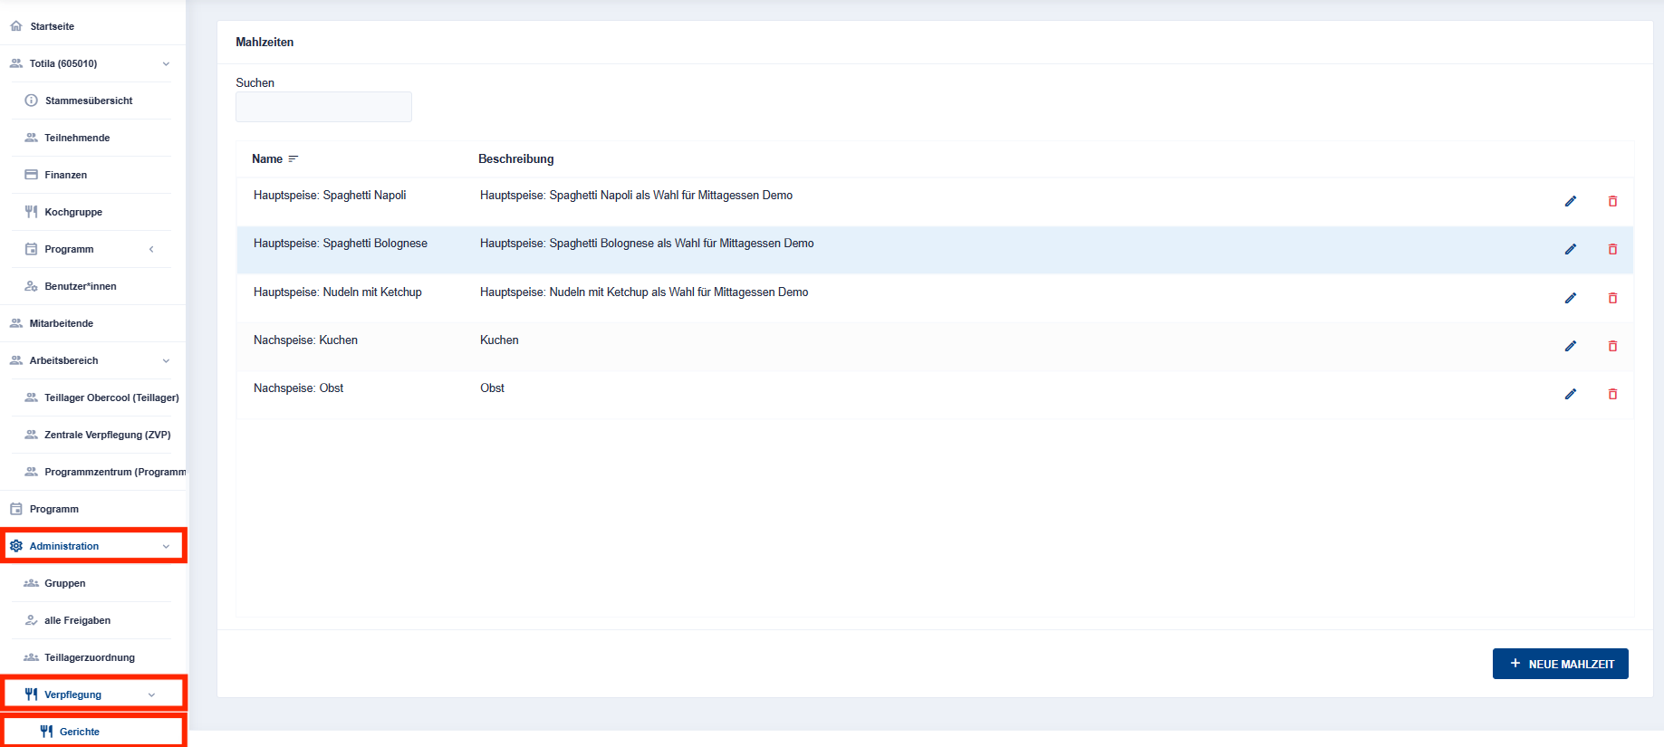
Task: Edit the Nachspeise Kuchen row pencil icon
Action: 1571,346
